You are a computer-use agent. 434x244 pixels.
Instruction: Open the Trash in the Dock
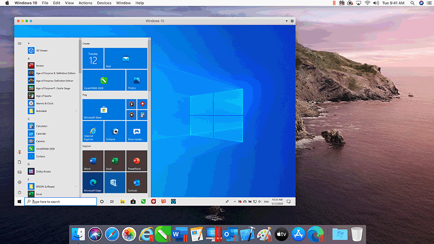[357, 234]
